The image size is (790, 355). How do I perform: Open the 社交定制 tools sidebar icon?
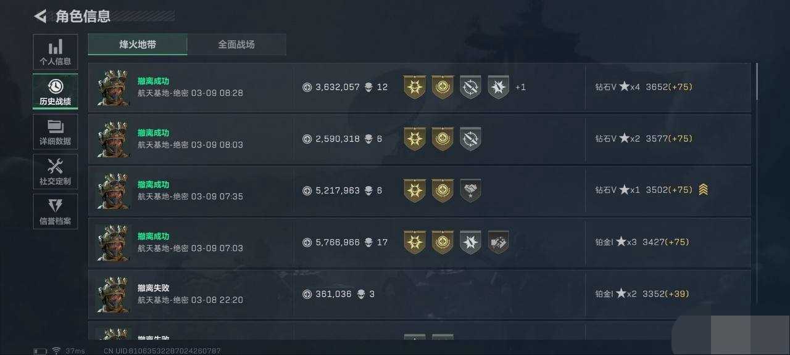[56, 171]
